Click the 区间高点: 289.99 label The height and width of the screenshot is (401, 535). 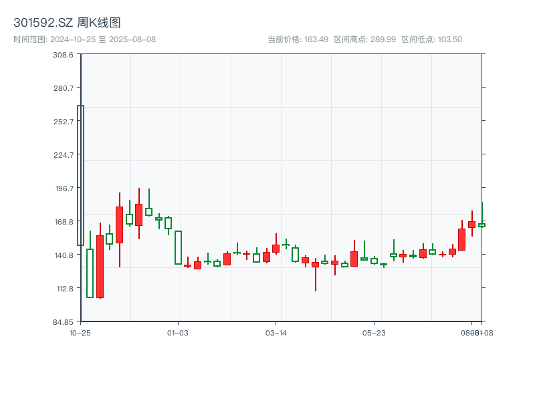(x=364, y=39)
